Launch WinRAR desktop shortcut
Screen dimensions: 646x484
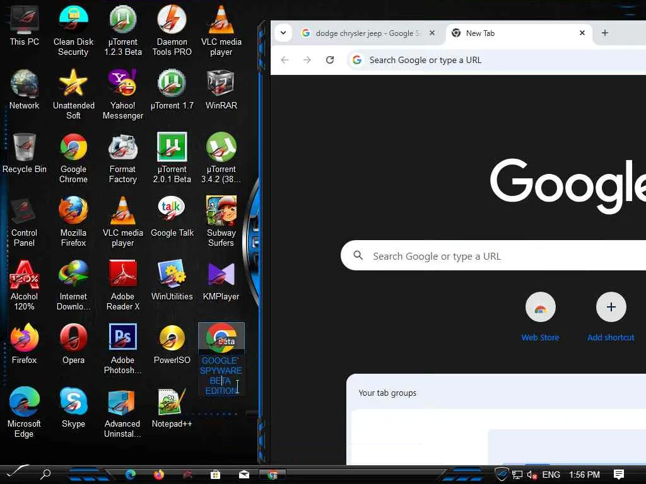221,89
